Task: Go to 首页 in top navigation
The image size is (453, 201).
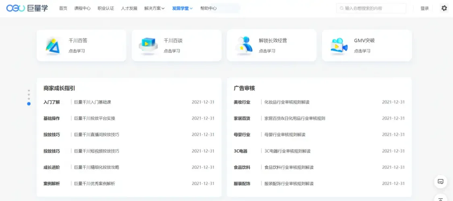Action: pyautogui.click(x=63, y=8)
